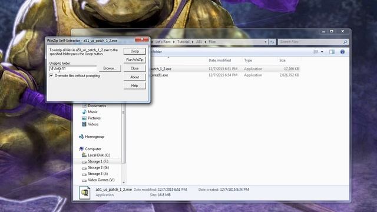377x212 pixels.
Task: Click the Unzip to folder path field
Action: click(73, 68)
